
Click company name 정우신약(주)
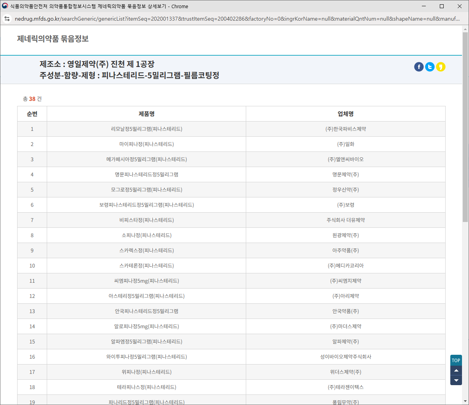(346, 190)
